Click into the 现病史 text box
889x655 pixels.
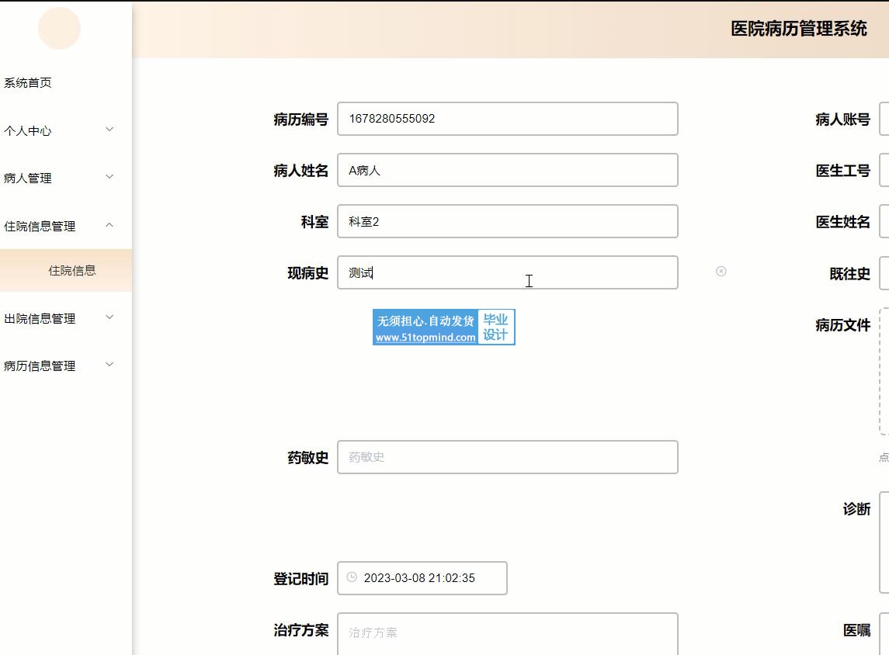pyautogui.click(x=507, y=272)
